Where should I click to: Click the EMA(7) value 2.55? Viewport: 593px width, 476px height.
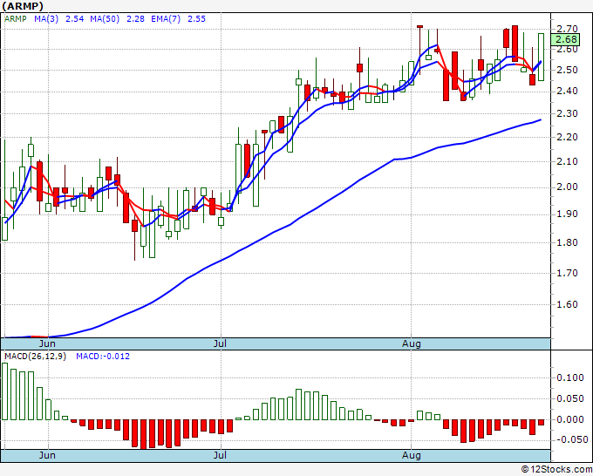[197, 19]
